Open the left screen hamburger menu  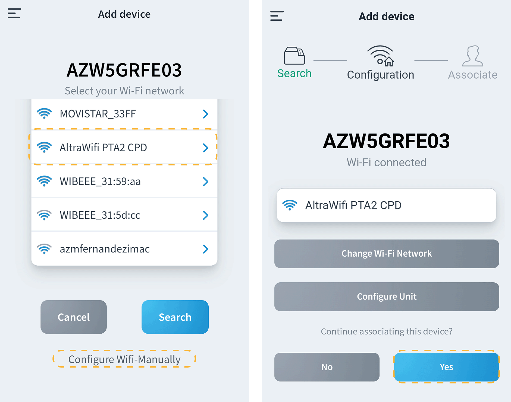coord(14,13)
